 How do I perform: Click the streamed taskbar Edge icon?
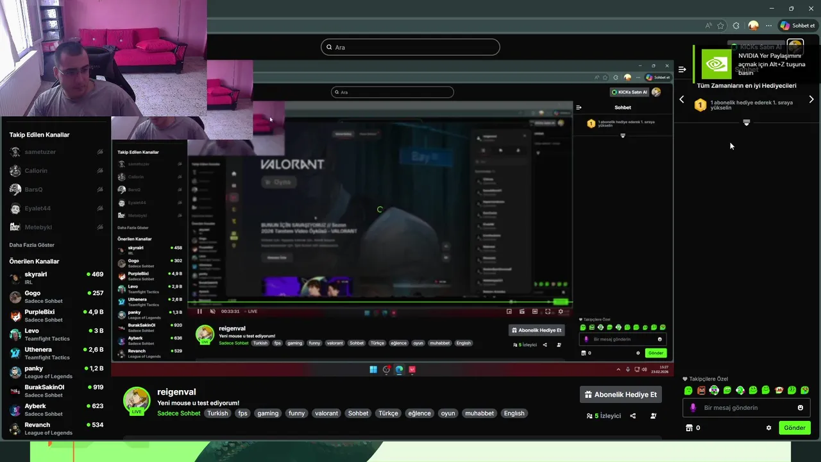[x=399, y=369]
